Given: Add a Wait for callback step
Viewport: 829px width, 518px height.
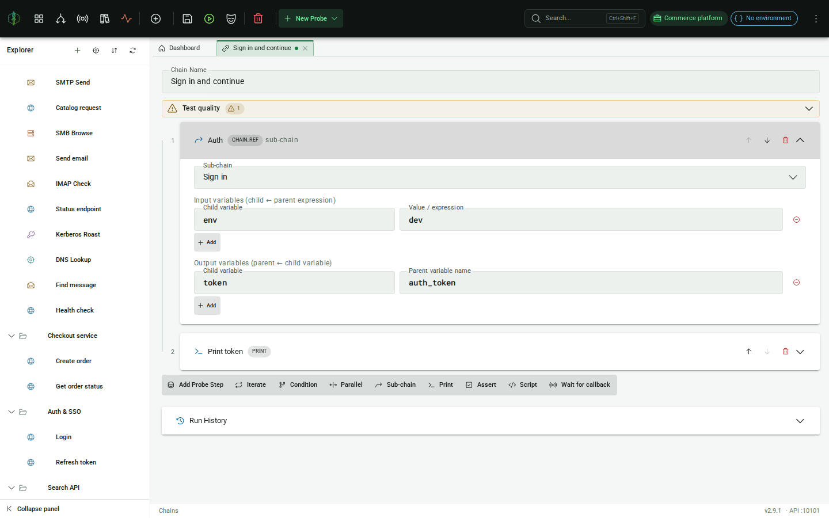Looking at the screenshot, I should pyautogui.click(x=580, y=385).
